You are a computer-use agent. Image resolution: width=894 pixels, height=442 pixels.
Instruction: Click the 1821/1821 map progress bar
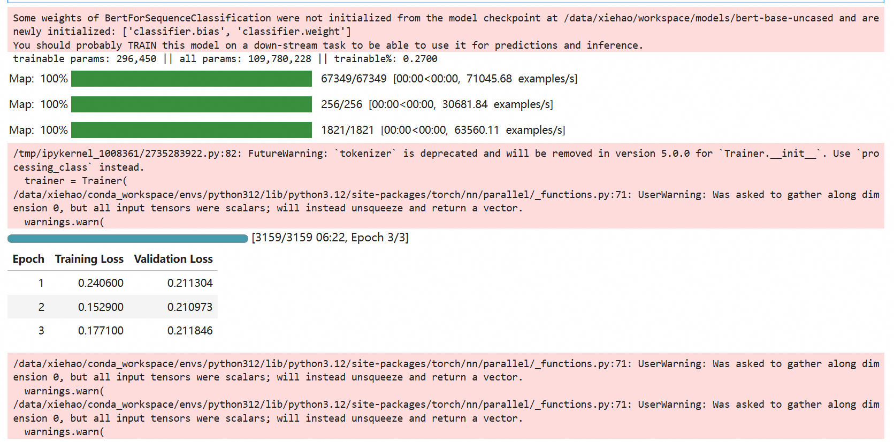point(192,130)
